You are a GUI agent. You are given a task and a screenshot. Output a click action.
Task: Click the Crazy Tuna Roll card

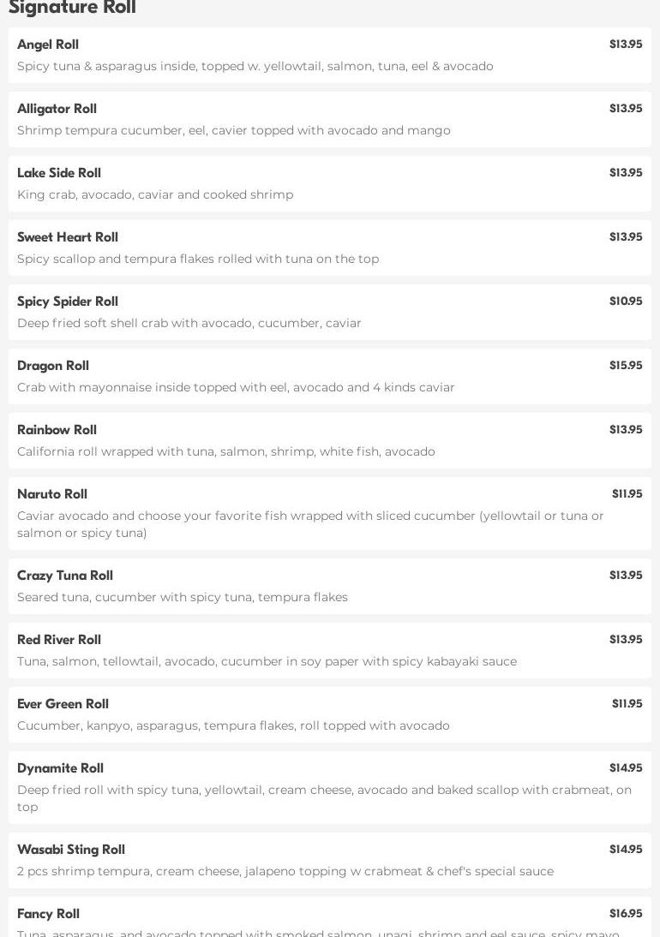coord(329,586)
